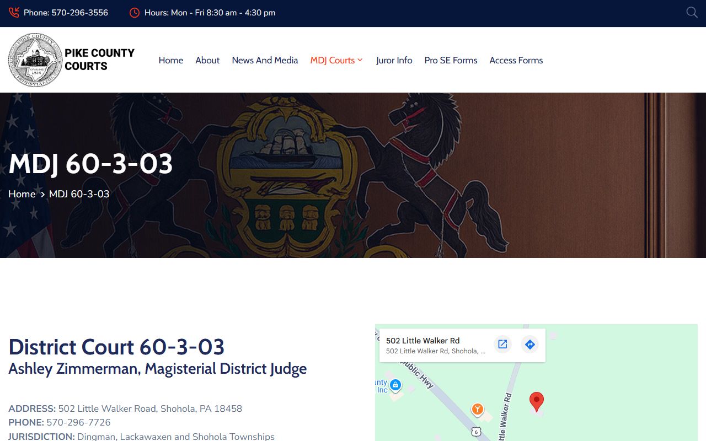Open the About menu item
This screenshot has height=441, width=706.
point(207,60)
